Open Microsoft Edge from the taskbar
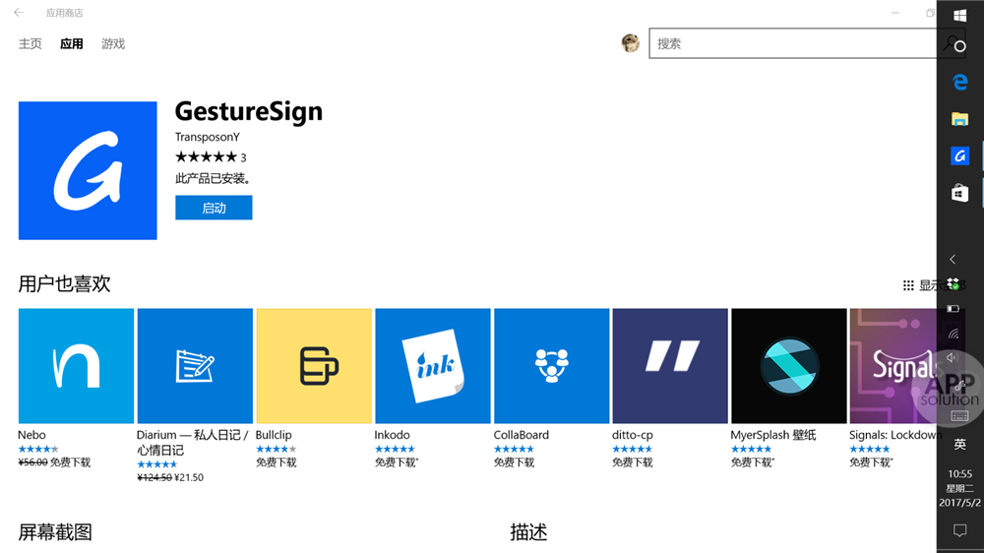Viewport: 984px width, 553px height. pyautogui.click(x=959, y=83)
